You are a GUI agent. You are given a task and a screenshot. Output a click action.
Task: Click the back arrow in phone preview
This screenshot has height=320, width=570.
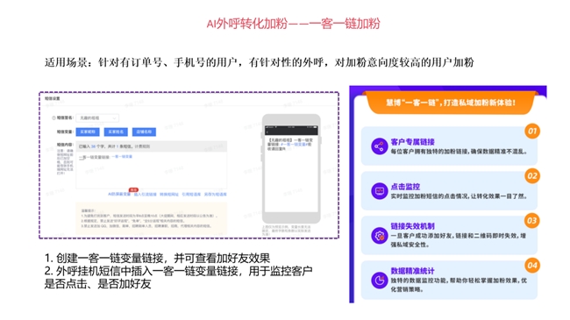[267, 132]
